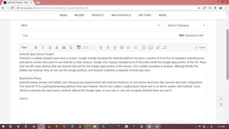Open the emoji smiley picker
Screen dimensions: 229x129
pos(144,47)
